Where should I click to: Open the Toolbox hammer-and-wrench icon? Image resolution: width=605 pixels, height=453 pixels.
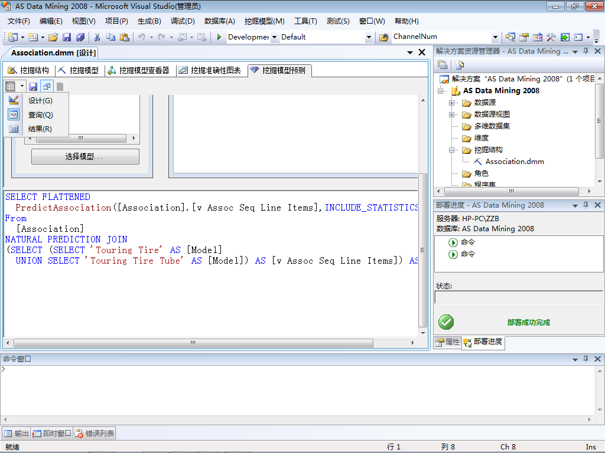(x=551, y=37)
